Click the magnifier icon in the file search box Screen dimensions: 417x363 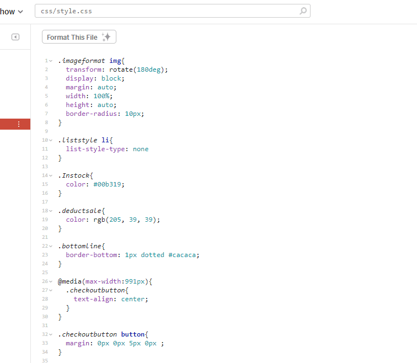(303, 11)
